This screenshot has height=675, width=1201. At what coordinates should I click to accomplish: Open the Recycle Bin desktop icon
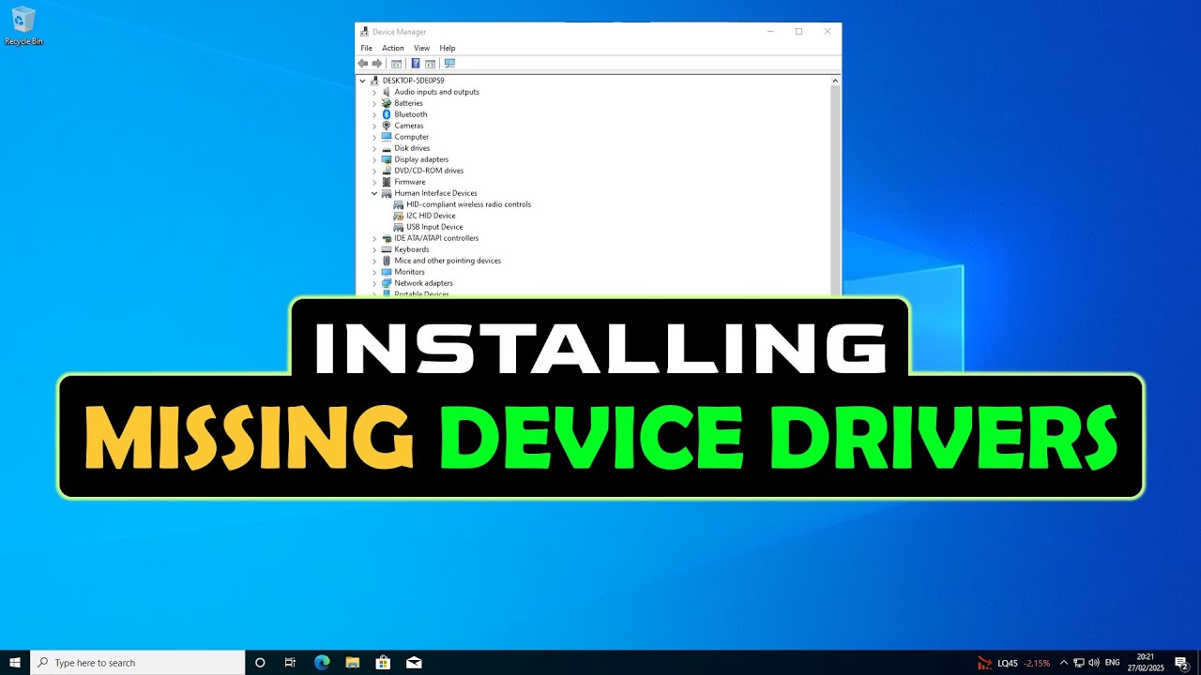pyautogui.click(x=23, y=25)
